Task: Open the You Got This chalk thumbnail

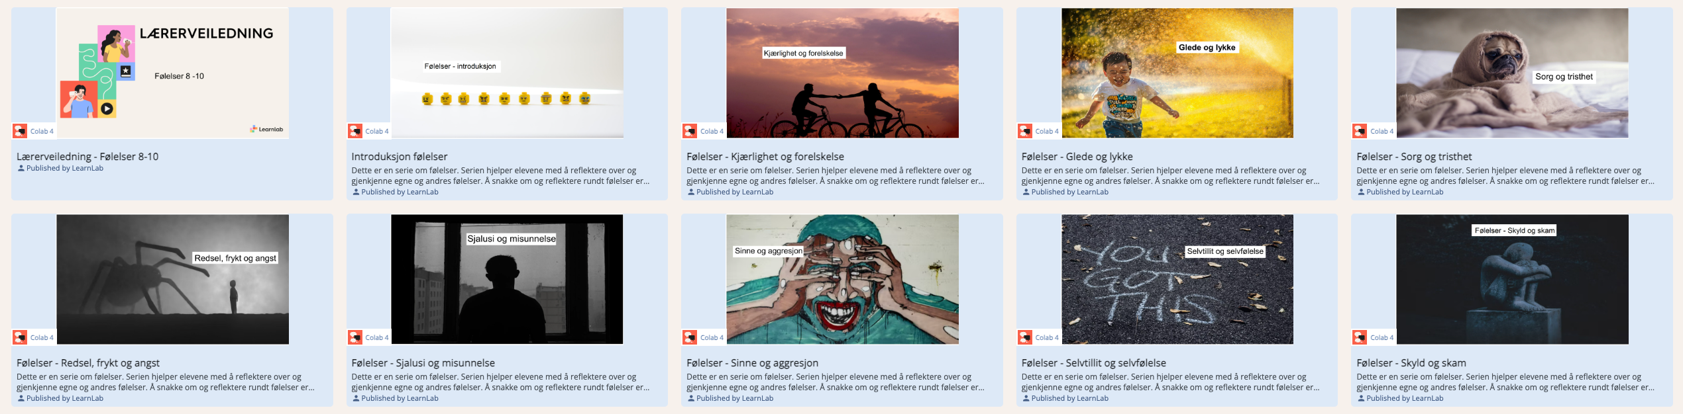Action: pos(1177,279)
